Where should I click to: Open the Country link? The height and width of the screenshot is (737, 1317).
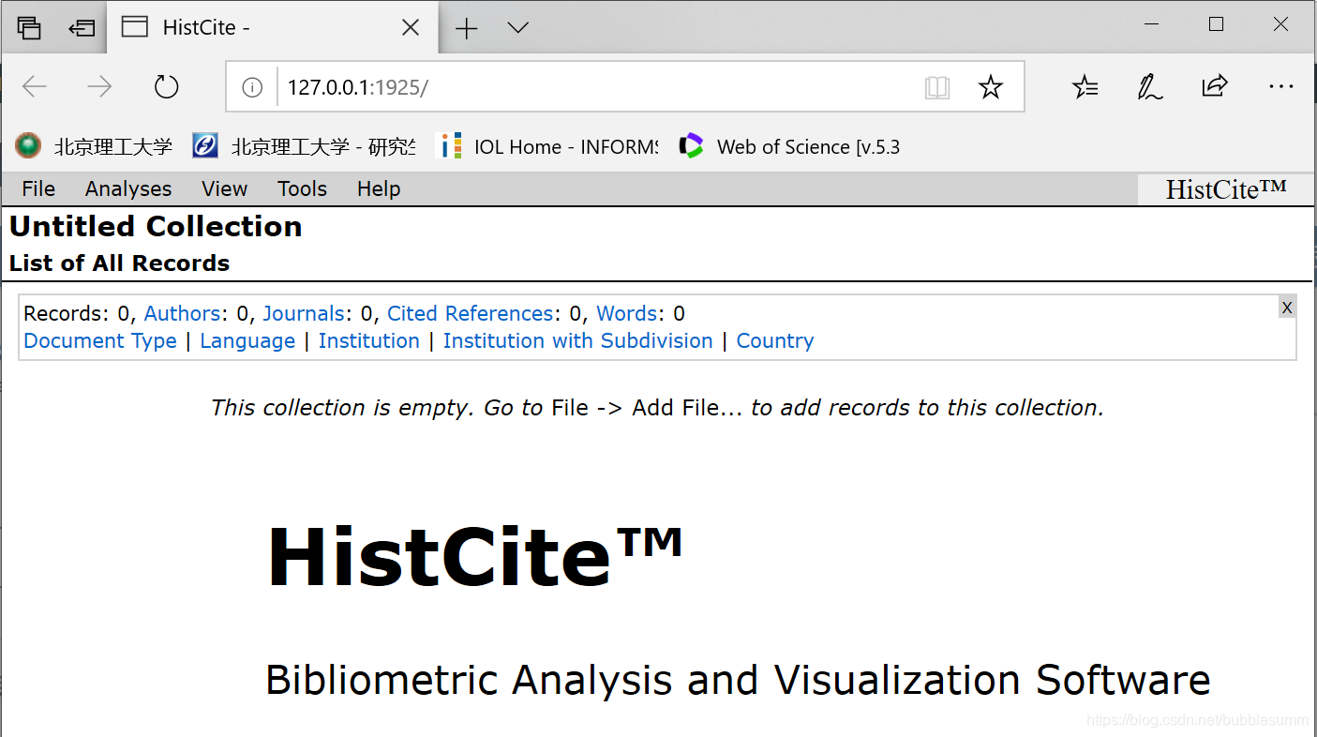[775, 341]
